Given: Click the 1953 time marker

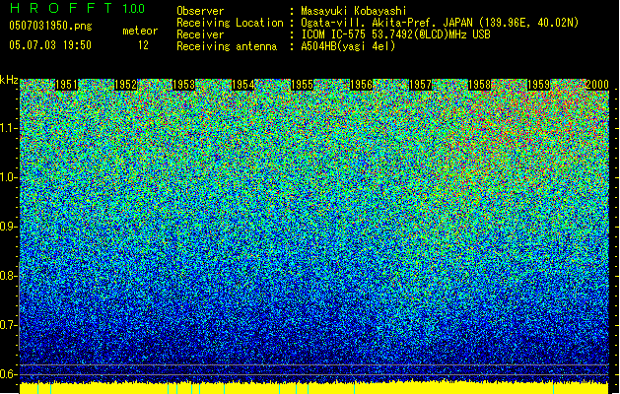Looking at the screenshot, I should [x=184, y=85].
